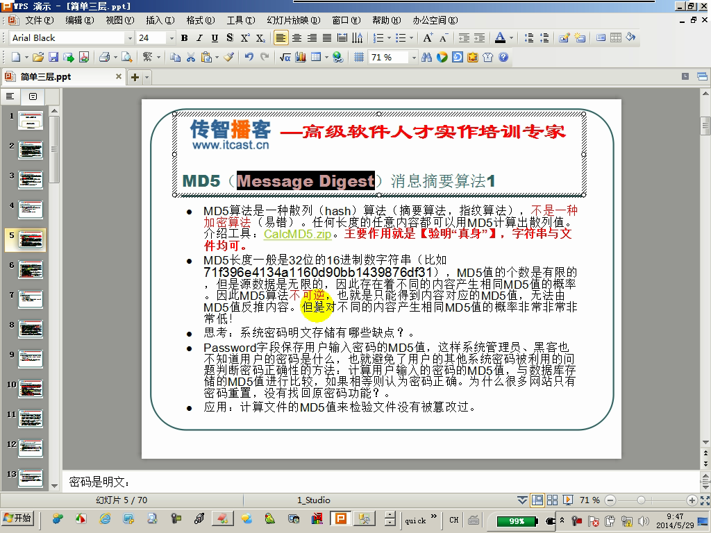Expand the 71 % zoom dropdown
711x533 pixels.
pos(414,58)
